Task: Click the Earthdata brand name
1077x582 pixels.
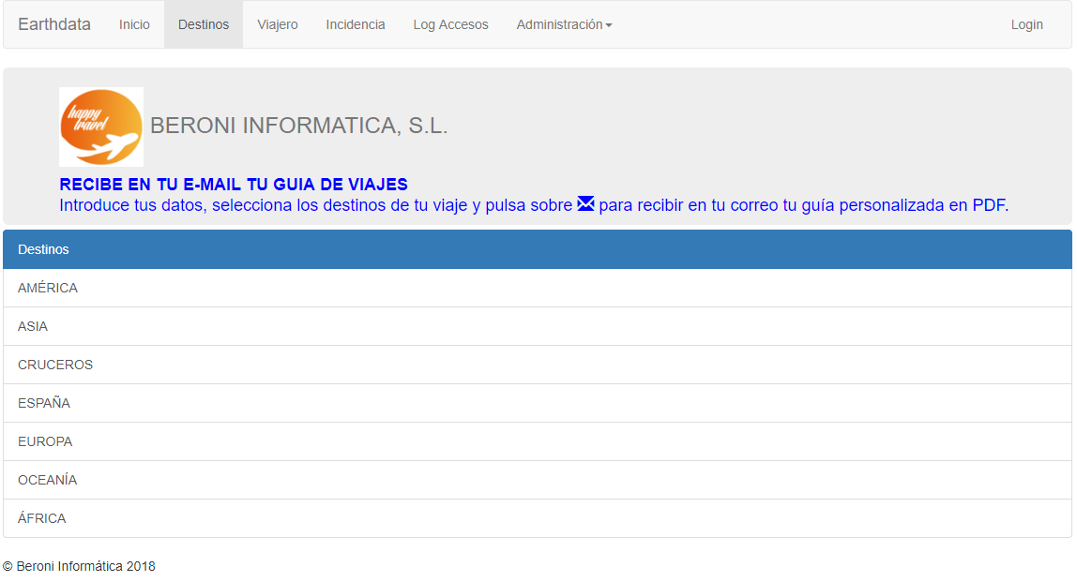Action: 53,24
